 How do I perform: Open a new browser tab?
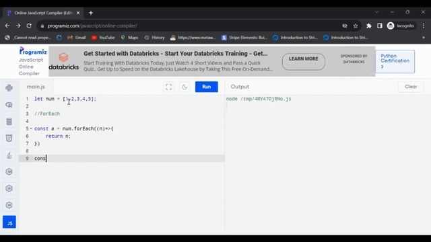91,13
